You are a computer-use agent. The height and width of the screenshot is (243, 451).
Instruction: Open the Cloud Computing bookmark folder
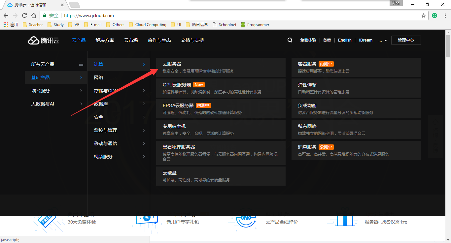[148, 25]
